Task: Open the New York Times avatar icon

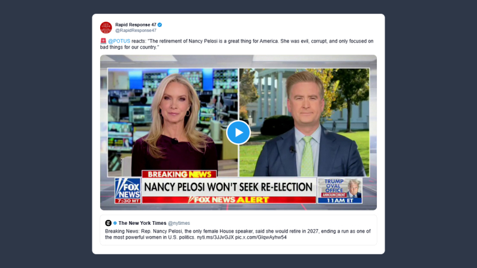Action: tap(108, 223)
